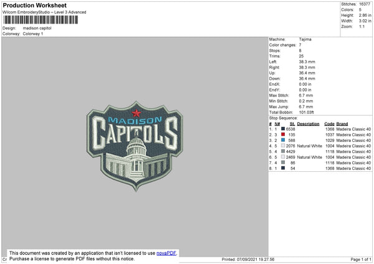Click 'Natural White' description in stop 4
This screenshot has width=374, height=264.
tap(309, 146)
